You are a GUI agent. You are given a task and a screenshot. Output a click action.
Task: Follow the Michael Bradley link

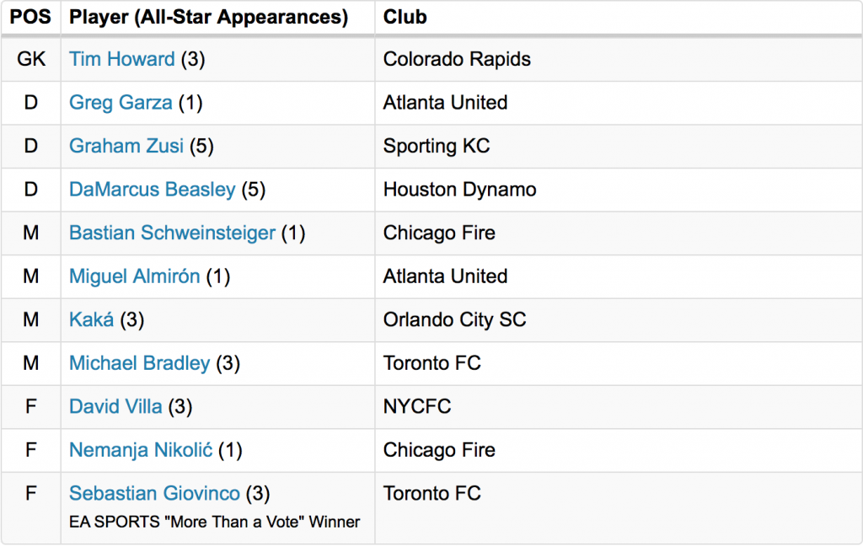pos(139,363)
